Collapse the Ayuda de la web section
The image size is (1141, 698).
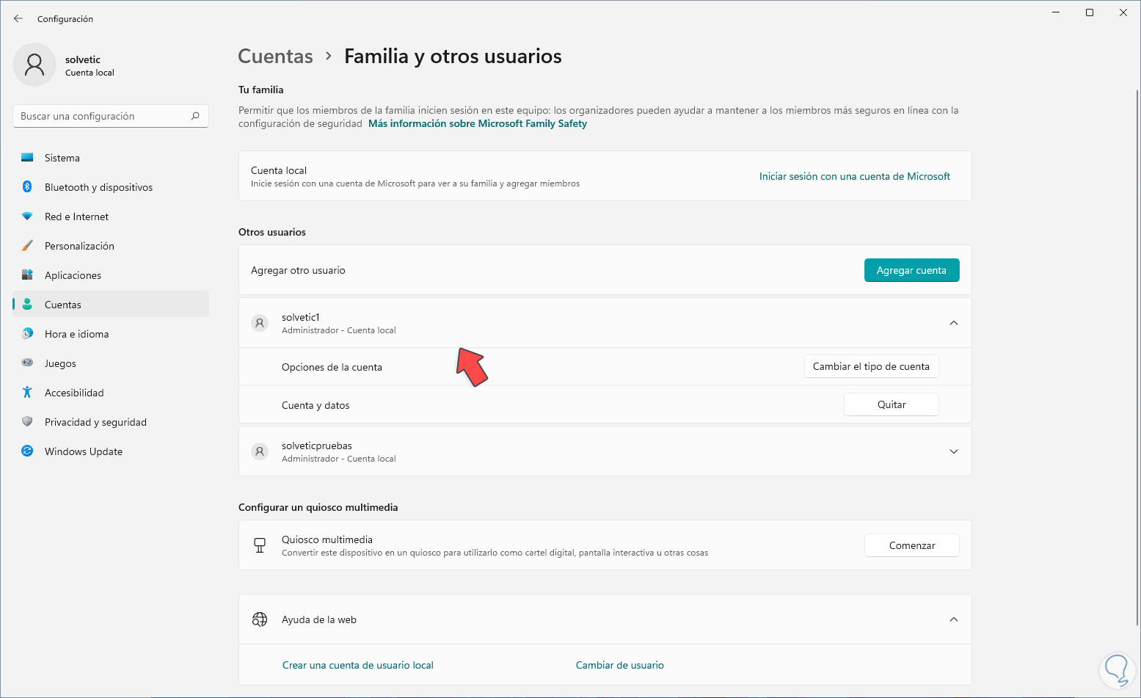tap(953, 619)
